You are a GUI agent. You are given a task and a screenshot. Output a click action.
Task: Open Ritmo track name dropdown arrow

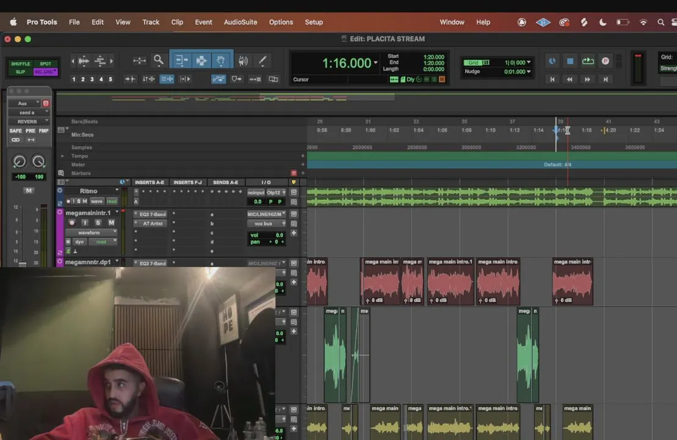[117, 190]
